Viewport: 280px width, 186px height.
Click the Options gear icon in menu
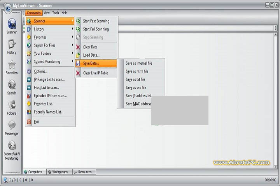(x=29, y=71)
